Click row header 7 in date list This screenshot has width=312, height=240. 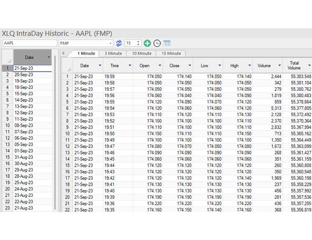[x=8, y=107]
